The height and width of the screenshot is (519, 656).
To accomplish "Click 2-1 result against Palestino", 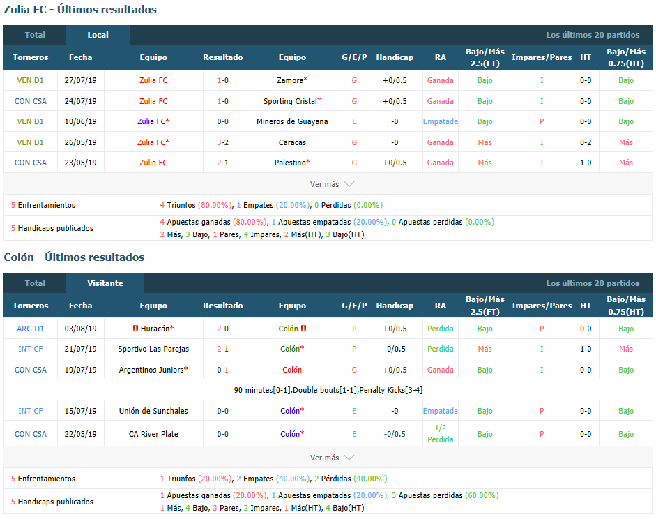I will coord(222,163).
